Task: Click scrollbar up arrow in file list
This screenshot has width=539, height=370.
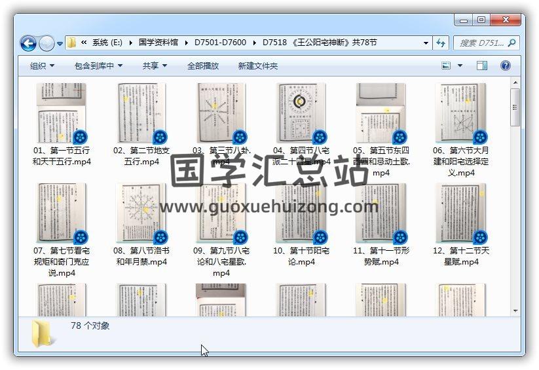Action: (515, 83)
